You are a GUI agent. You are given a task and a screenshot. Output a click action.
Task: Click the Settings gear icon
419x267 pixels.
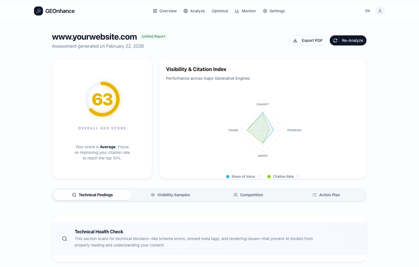265,11
